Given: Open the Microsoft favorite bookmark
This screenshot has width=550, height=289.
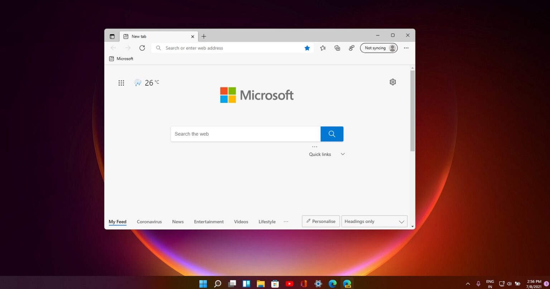Looking at the screenshot, I should [121, 58].
